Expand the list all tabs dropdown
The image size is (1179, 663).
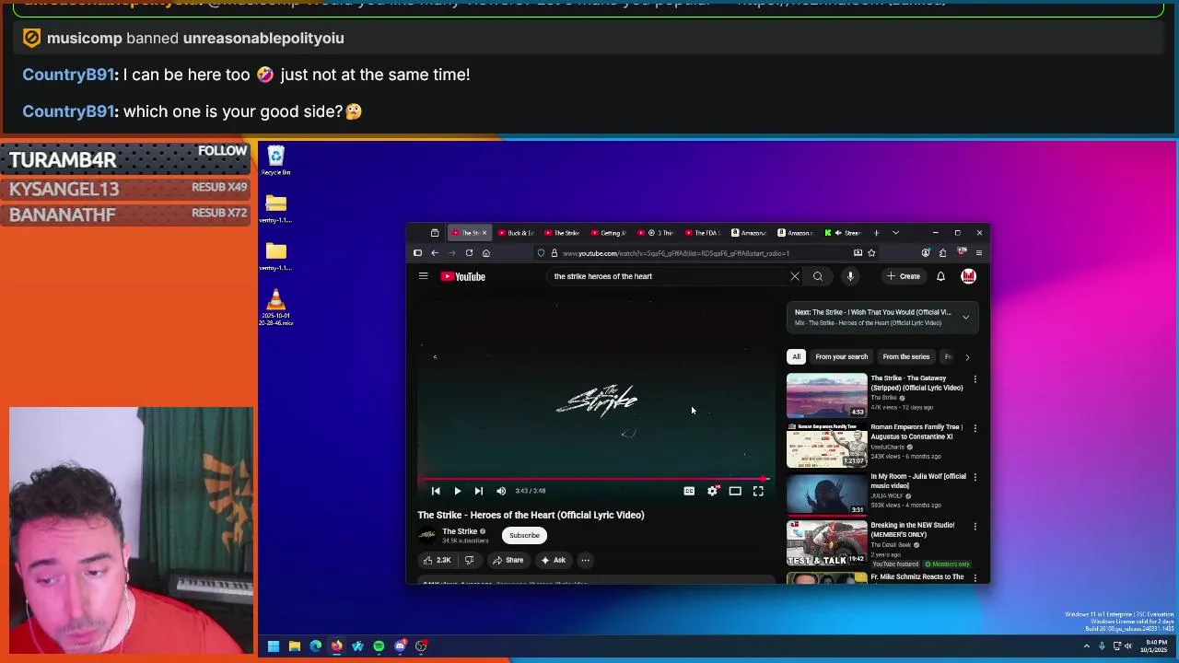point(895,233)
